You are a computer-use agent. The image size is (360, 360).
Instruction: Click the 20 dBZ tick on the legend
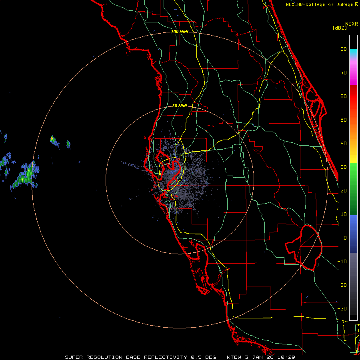pos(344,191)
